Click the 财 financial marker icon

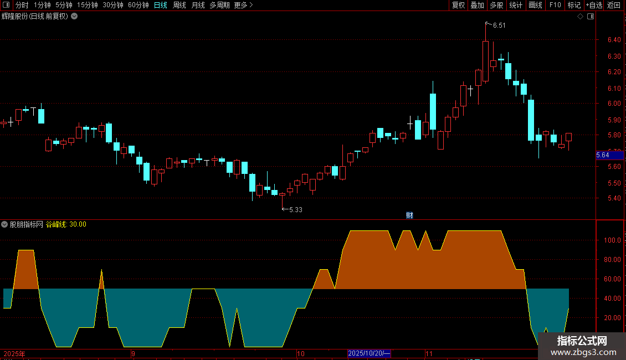pyautogui.click(x=409, y=215)
